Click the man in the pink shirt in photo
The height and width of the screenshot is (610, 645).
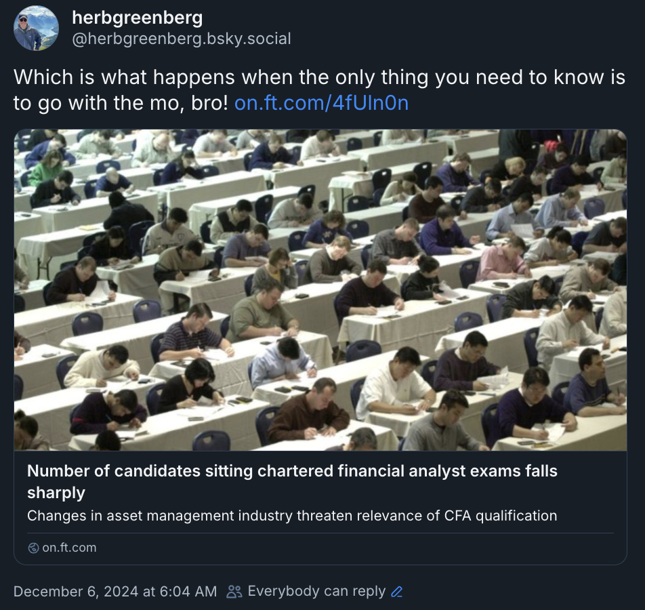(x=503, y=260)
